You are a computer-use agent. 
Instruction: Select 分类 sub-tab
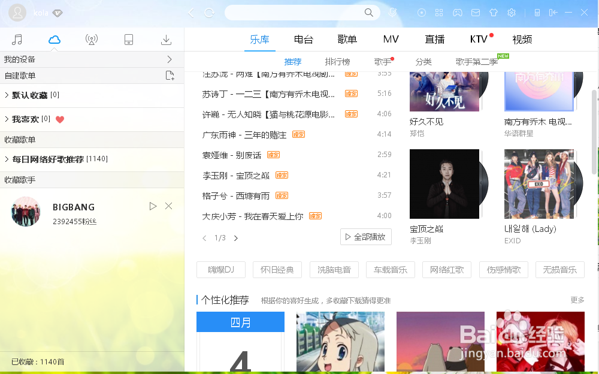tap(423, 62)
